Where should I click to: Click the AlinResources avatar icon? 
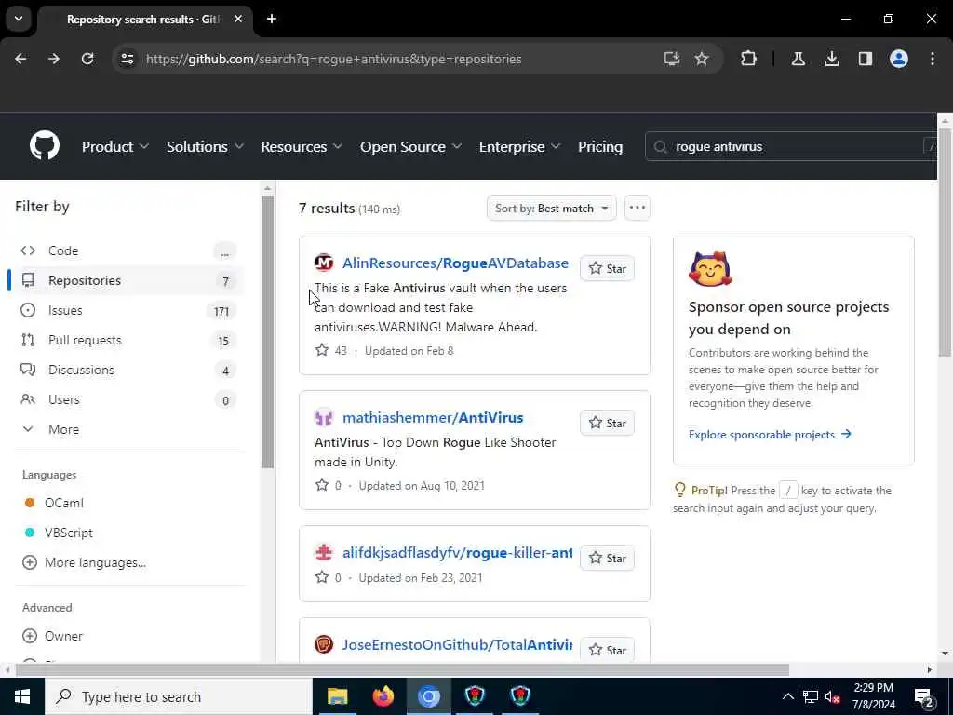click(324, 263)
